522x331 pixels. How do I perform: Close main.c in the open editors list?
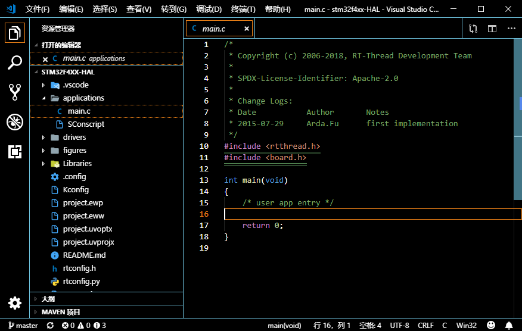point(45,59)
